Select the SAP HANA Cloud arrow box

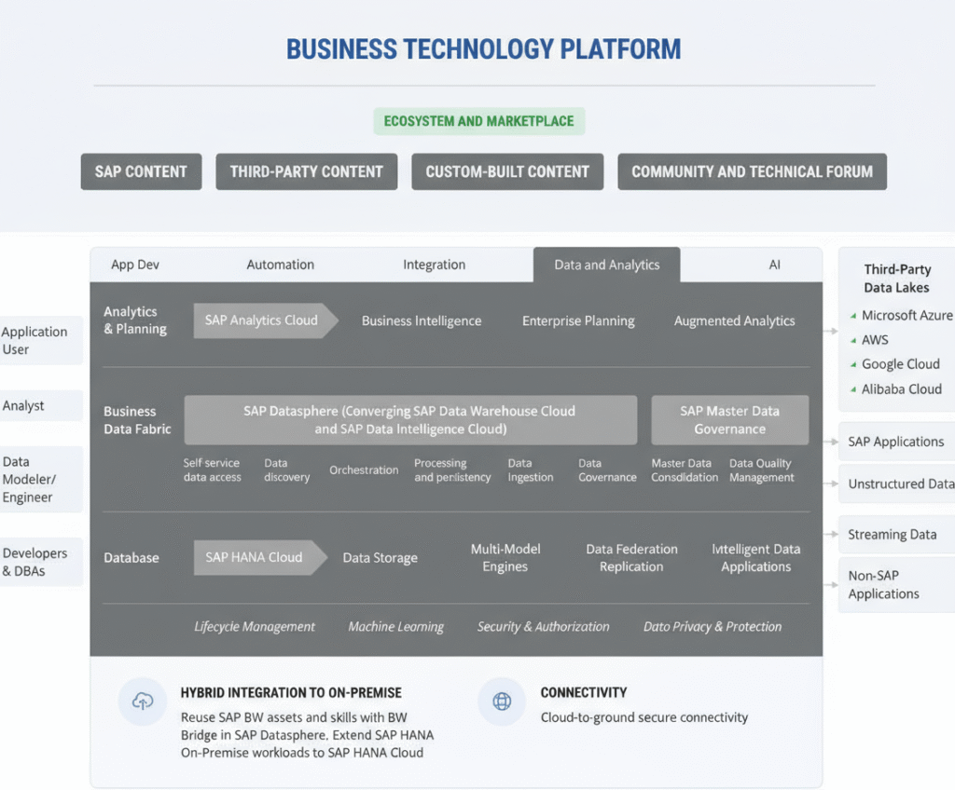coord(255,557)
